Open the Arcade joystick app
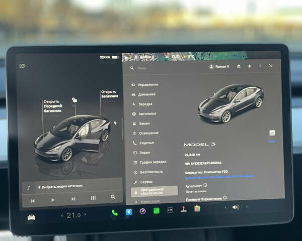 (184, 209)
